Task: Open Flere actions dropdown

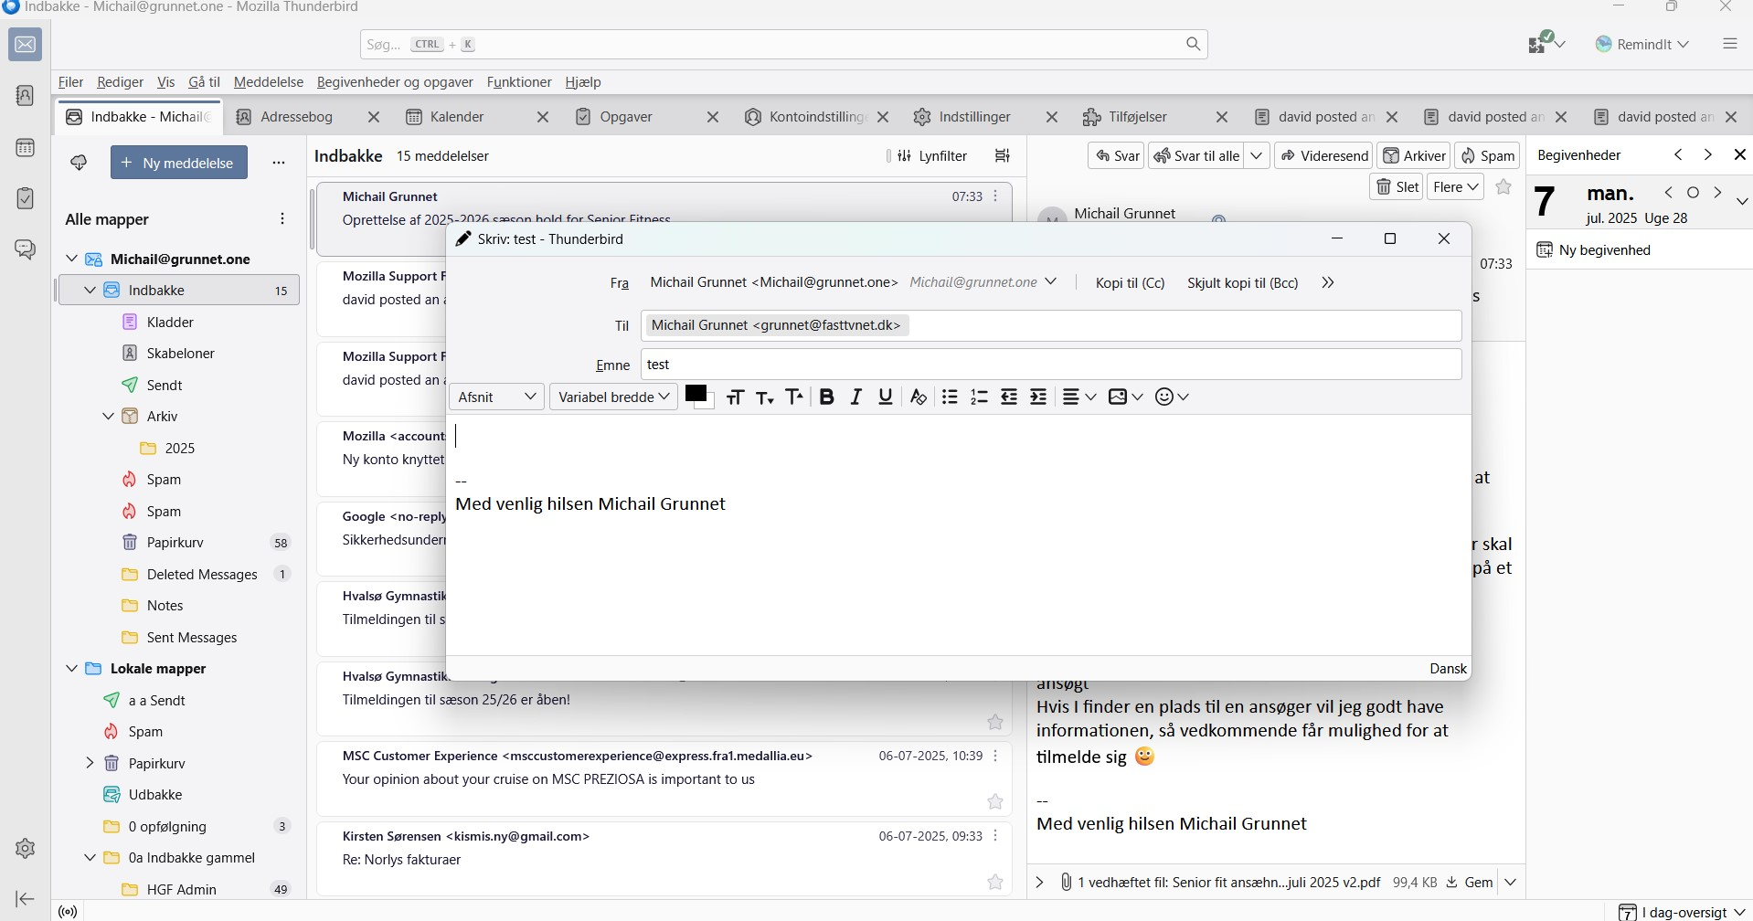Action: coord(1455,187)
